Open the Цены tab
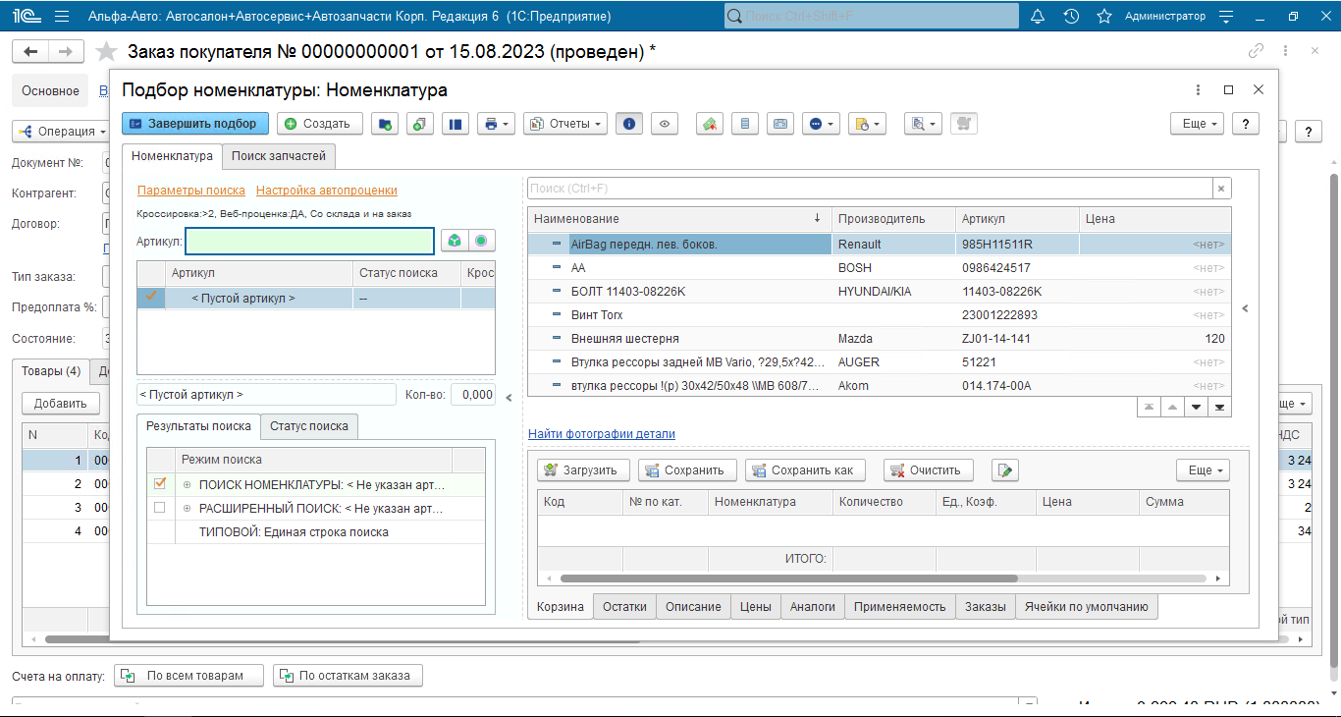This screenshot has width=1341, height=717. pos(756,607)
